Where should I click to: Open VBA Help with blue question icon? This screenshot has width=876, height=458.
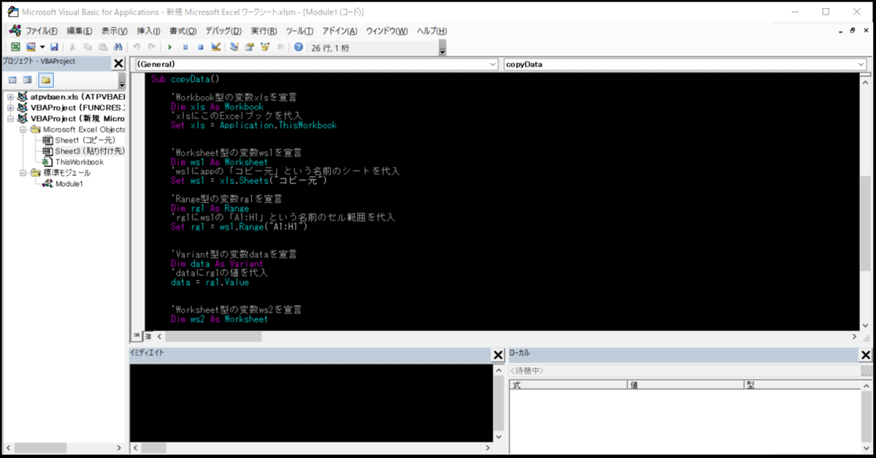point(299,47)
